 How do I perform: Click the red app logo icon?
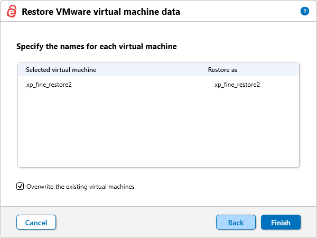click(x=11, y=12)
